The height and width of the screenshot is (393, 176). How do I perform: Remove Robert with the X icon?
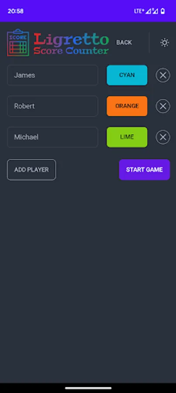[x=163, y=106]
